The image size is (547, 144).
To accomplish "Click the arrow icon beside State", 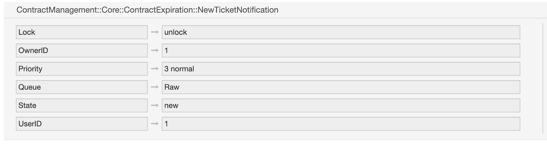I will (155, 106).
